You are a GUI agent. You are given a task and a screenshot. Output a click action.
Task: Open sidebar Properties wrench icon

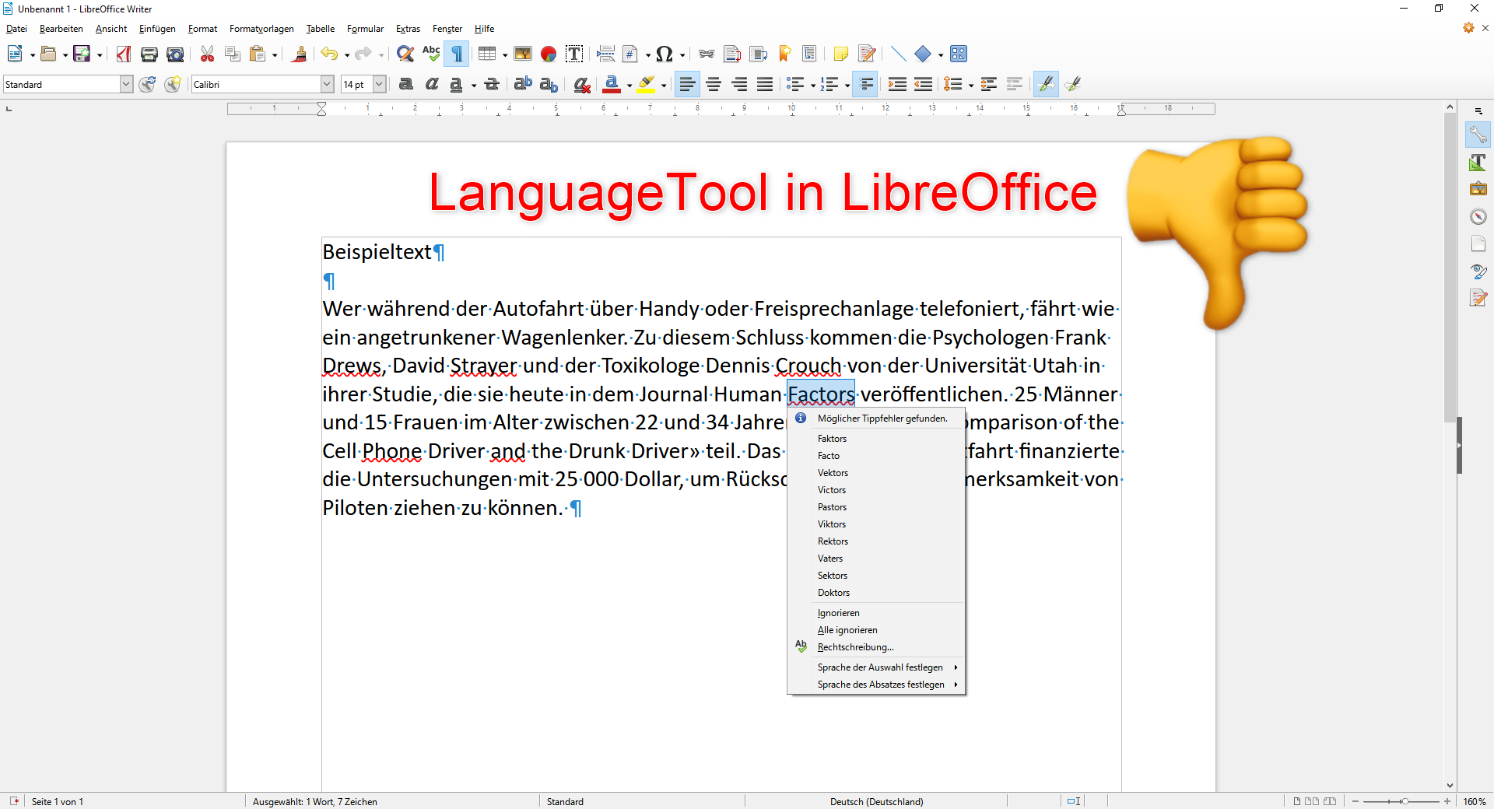click(x=1478, y=135)
